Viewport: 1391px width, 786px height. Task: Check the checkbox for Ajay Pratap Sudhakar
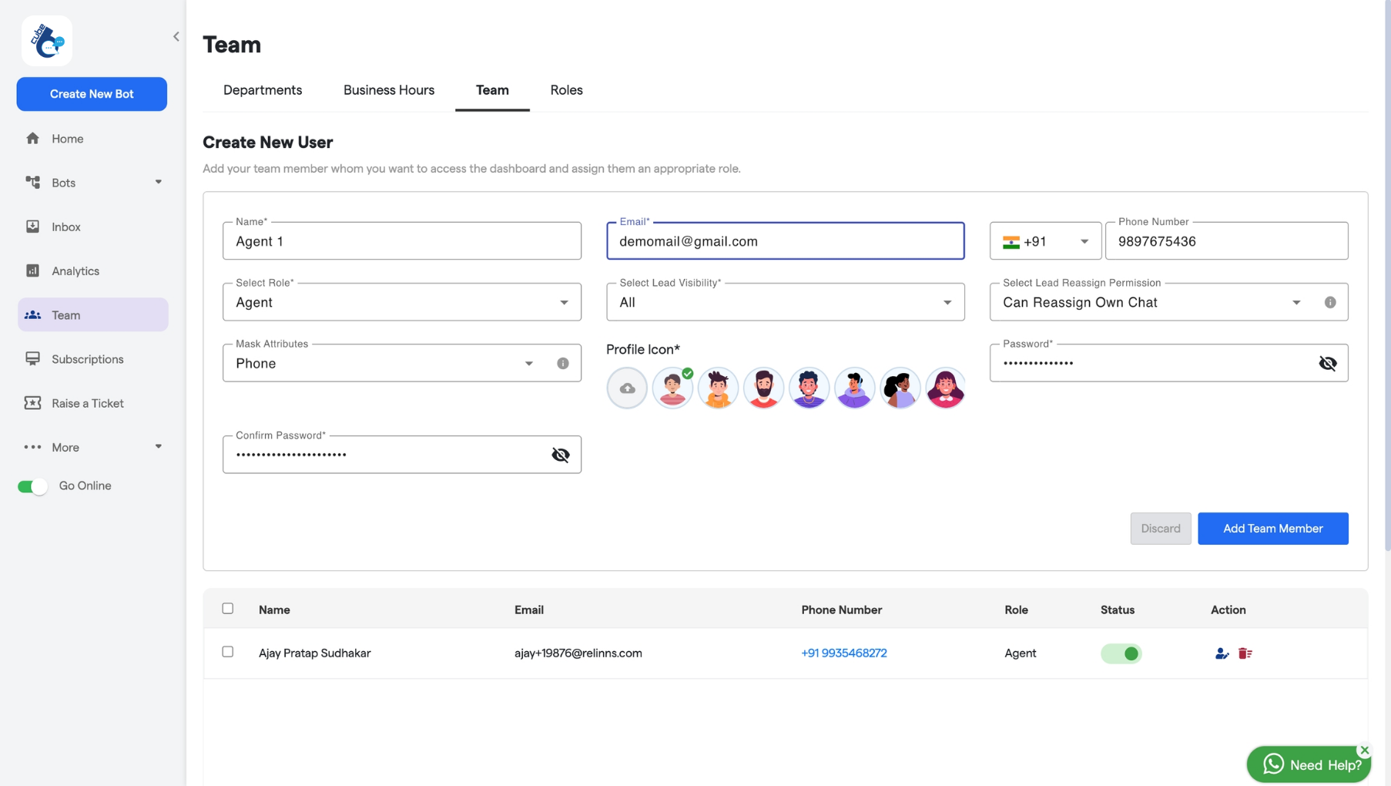pos(228,652)
